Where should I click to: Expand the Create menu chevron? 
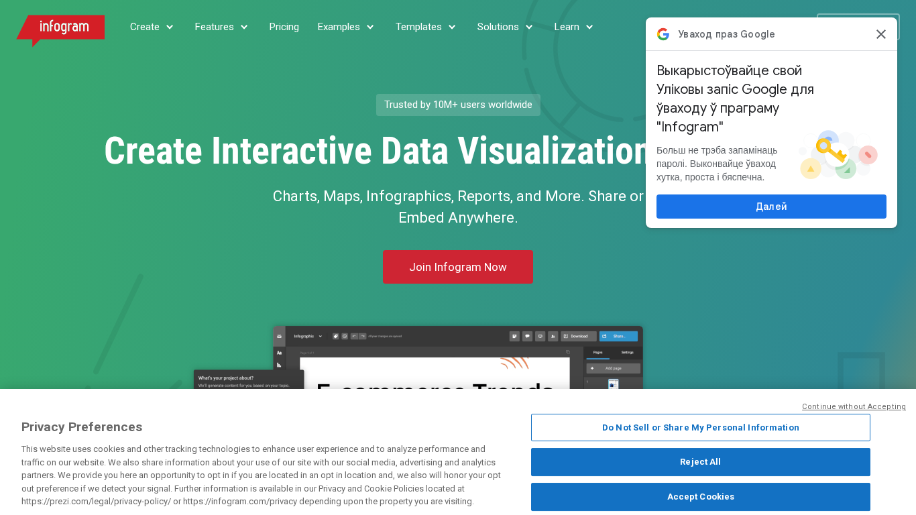pyautogui.click(x=170, y=27)
